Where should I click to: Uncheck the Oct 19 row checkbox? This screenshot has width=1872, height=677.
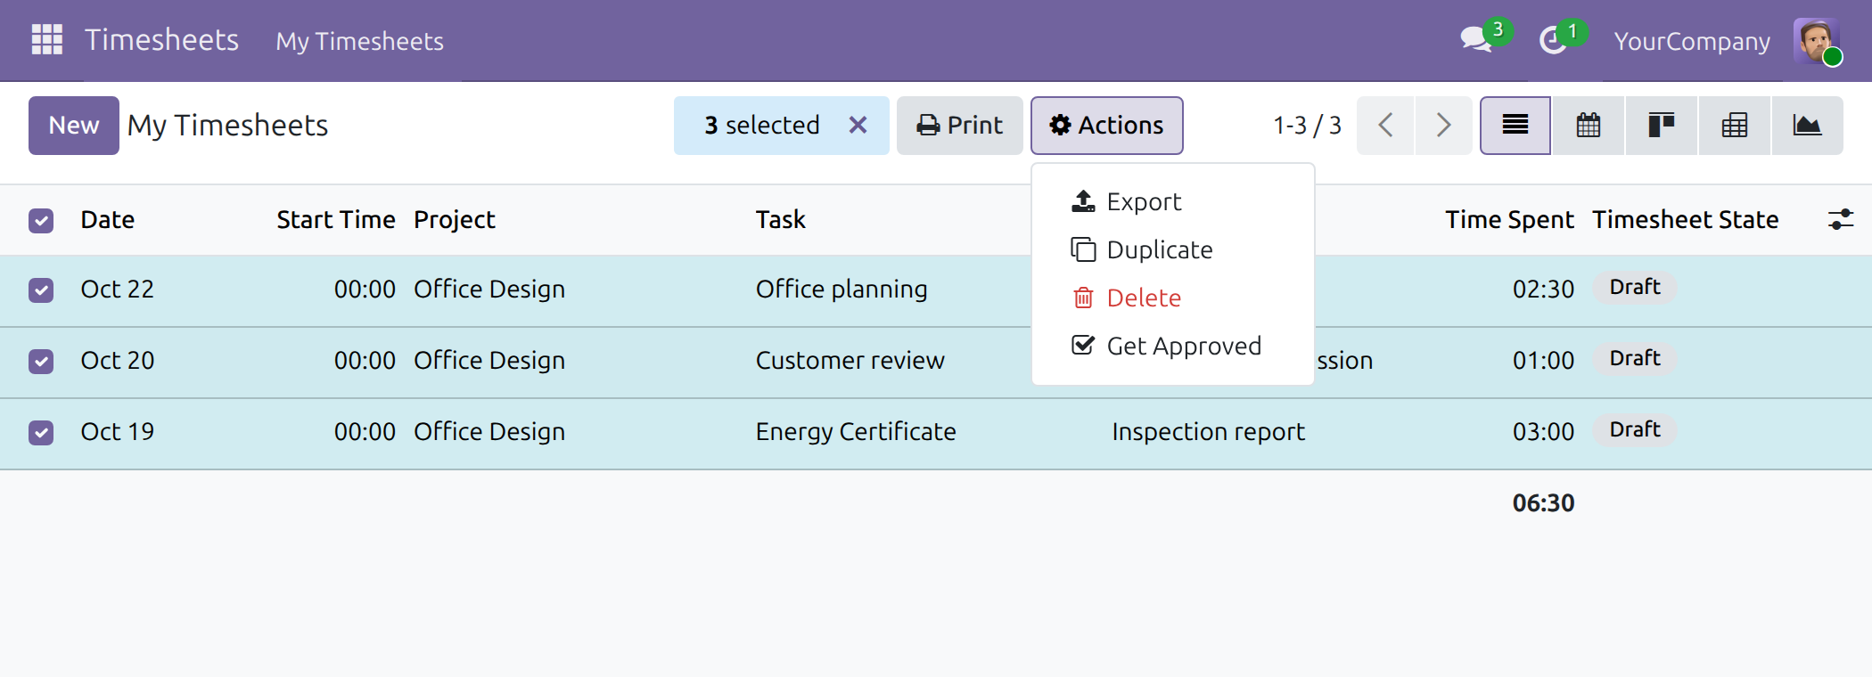tap(41, 433)
